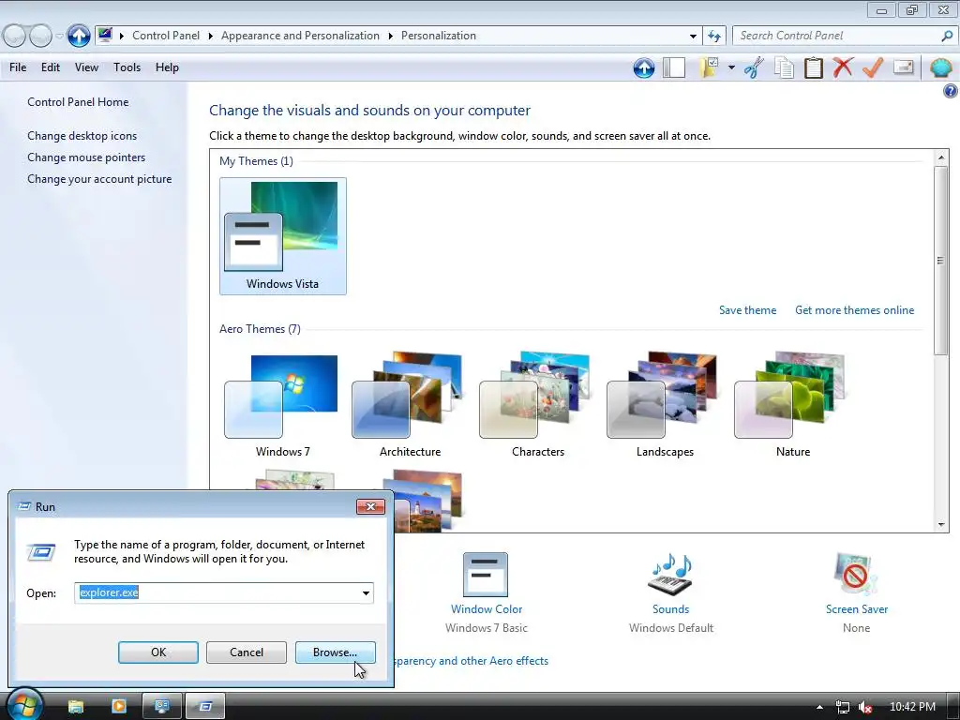Launch Windows Media Player from taskbar
Viewport: 960px width, 720px height.
point(118,707)
